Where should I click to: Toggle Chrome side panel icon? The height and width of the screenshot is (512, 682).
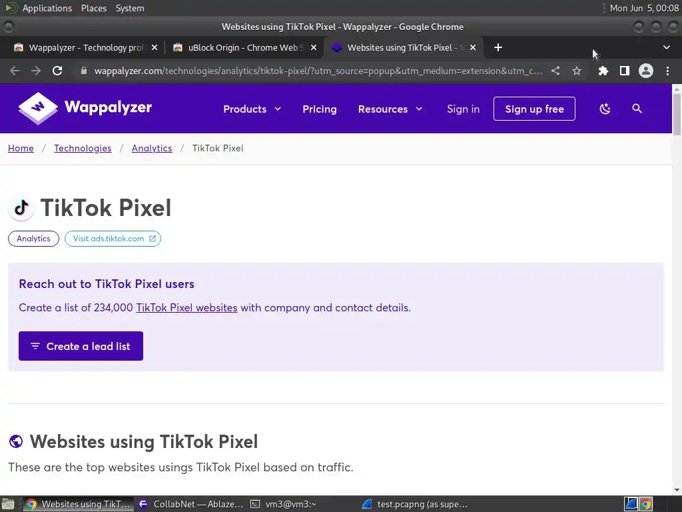point(625,71)
